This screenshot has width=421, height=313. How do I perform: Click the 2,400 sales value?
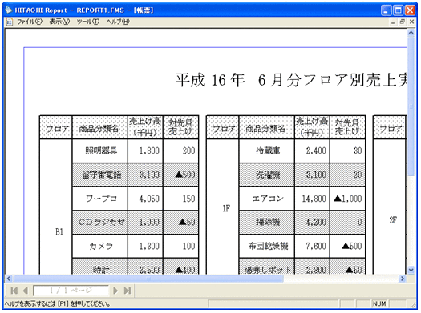click(x=316, y=150)
